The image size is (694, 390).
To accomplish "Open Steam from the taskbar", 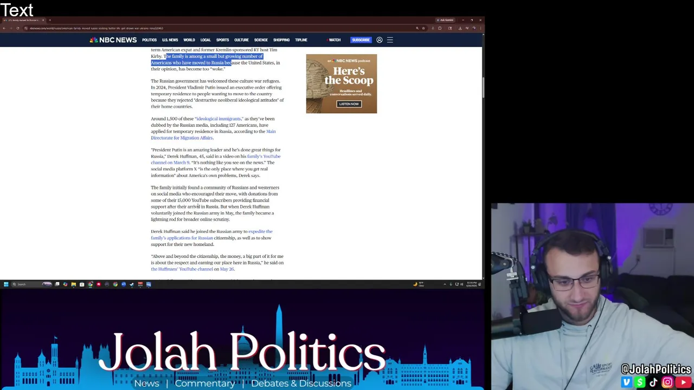I will [x=132, y=284].
